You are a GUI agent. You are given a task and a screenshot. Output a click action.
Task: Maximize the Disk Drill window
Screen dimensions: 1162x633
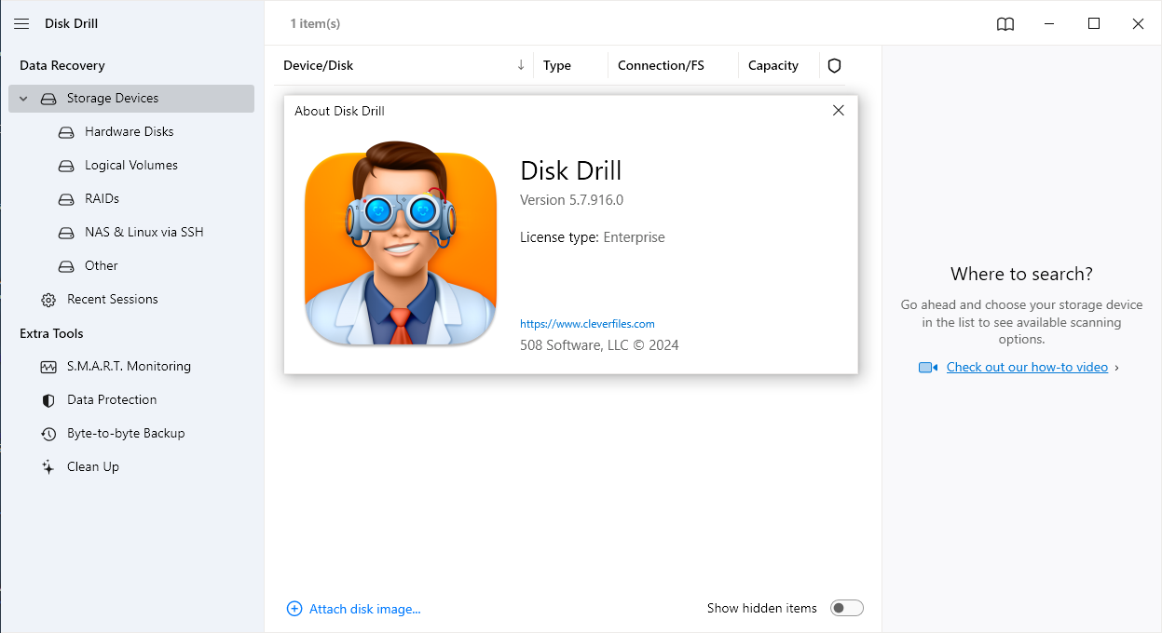coord(1094,24)
